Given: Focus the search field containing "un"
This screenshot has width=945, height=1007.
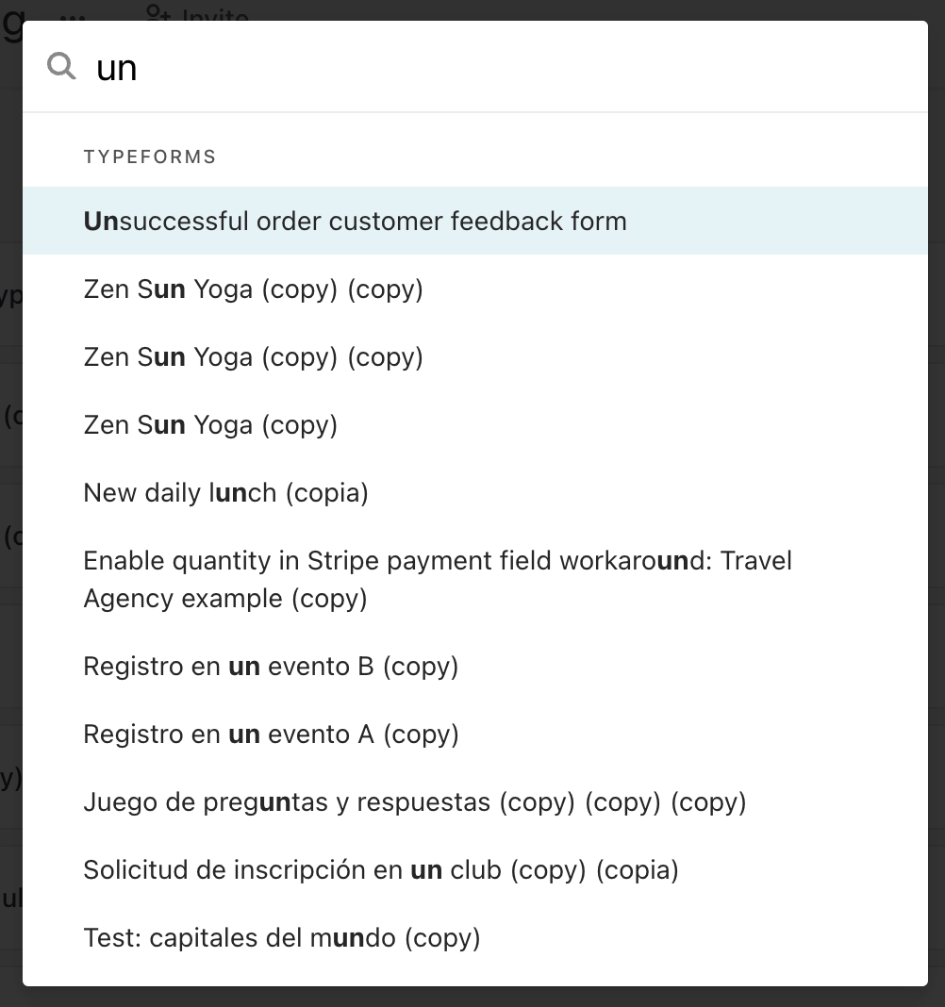Looking at the screenshot, I should click(x=472, y=68).
